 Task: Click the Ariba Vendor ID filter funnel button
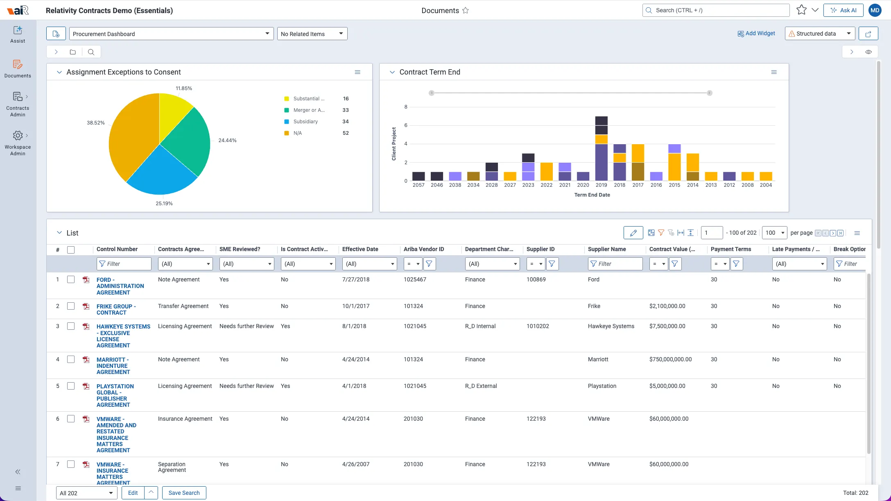429,264
